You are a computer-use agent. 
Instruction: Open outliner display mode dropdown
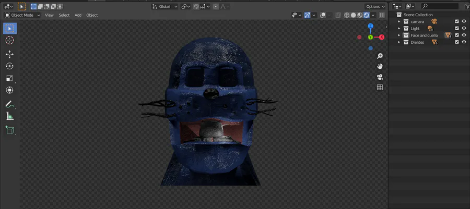pyautogui.click(x=410, y=6)
